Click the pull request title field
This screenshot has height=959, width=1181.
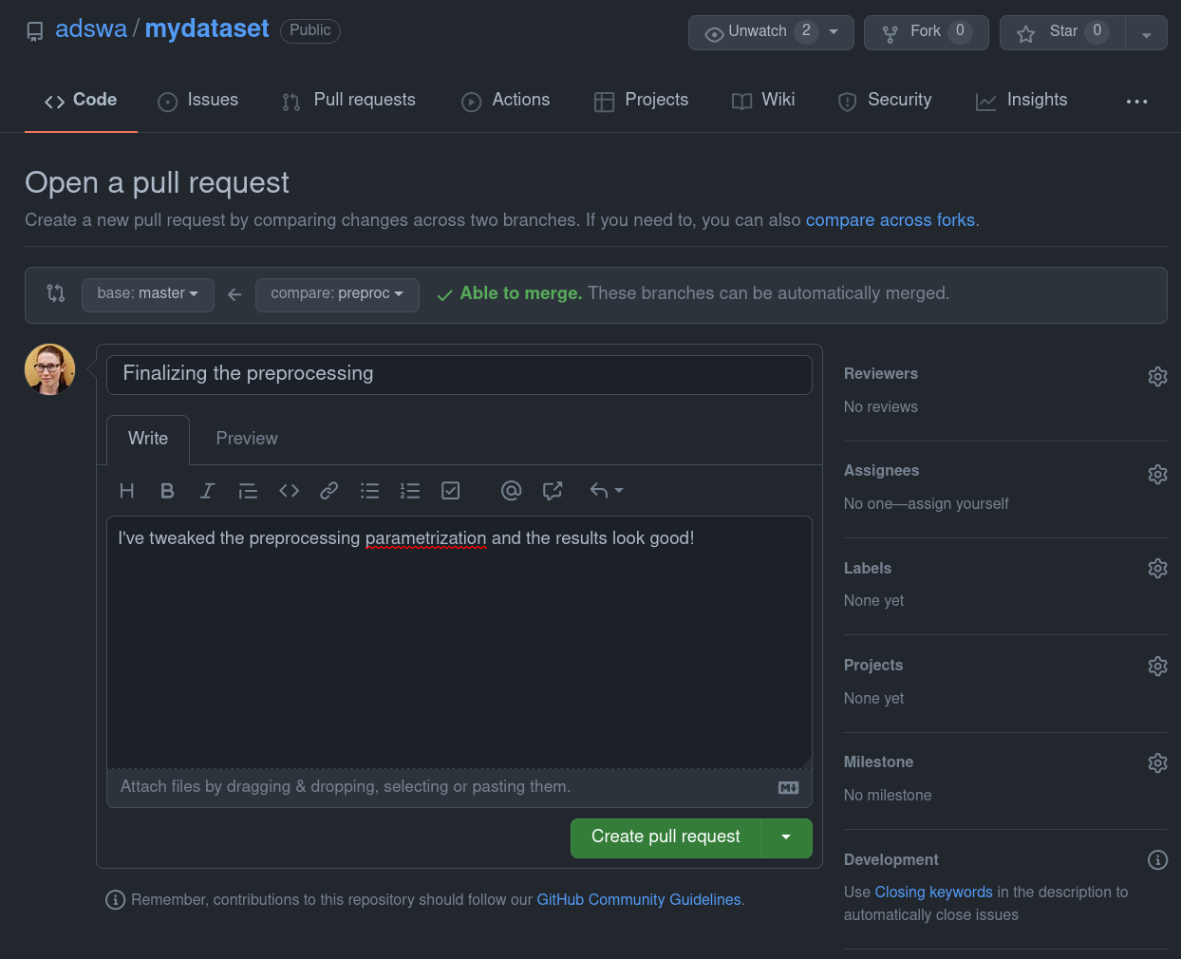459,374
